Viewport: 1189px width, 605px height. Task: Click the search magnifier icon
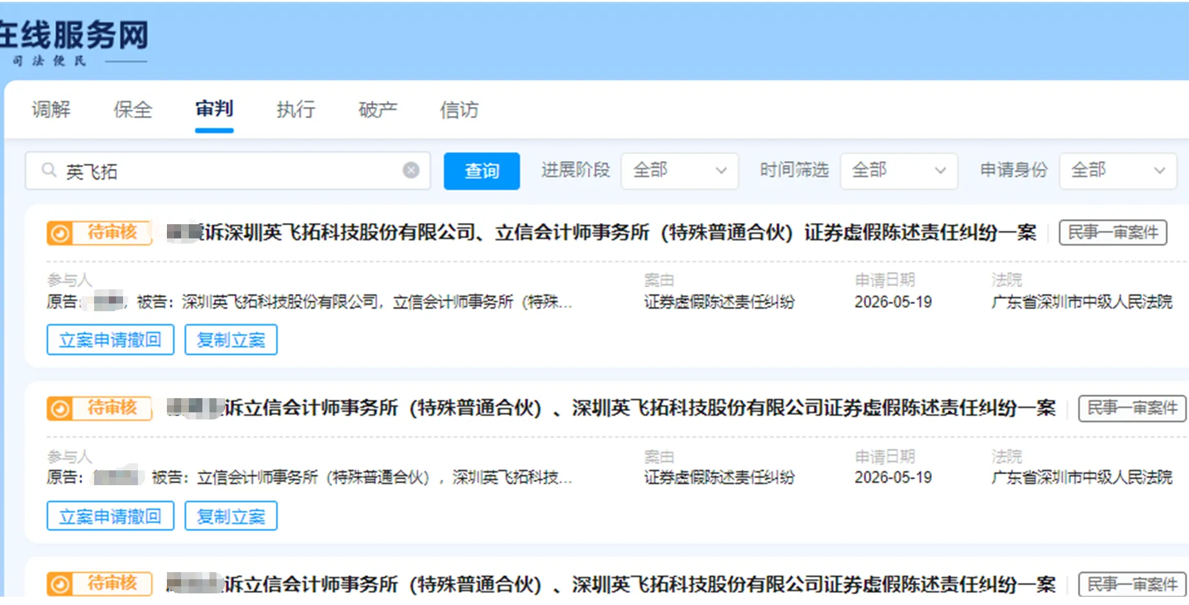pos(48,170)
